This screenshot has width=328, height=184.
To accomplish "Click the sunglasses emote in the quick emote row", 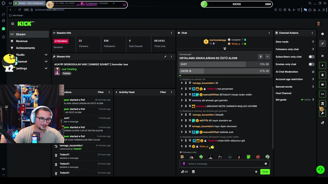I will point(182,157).
